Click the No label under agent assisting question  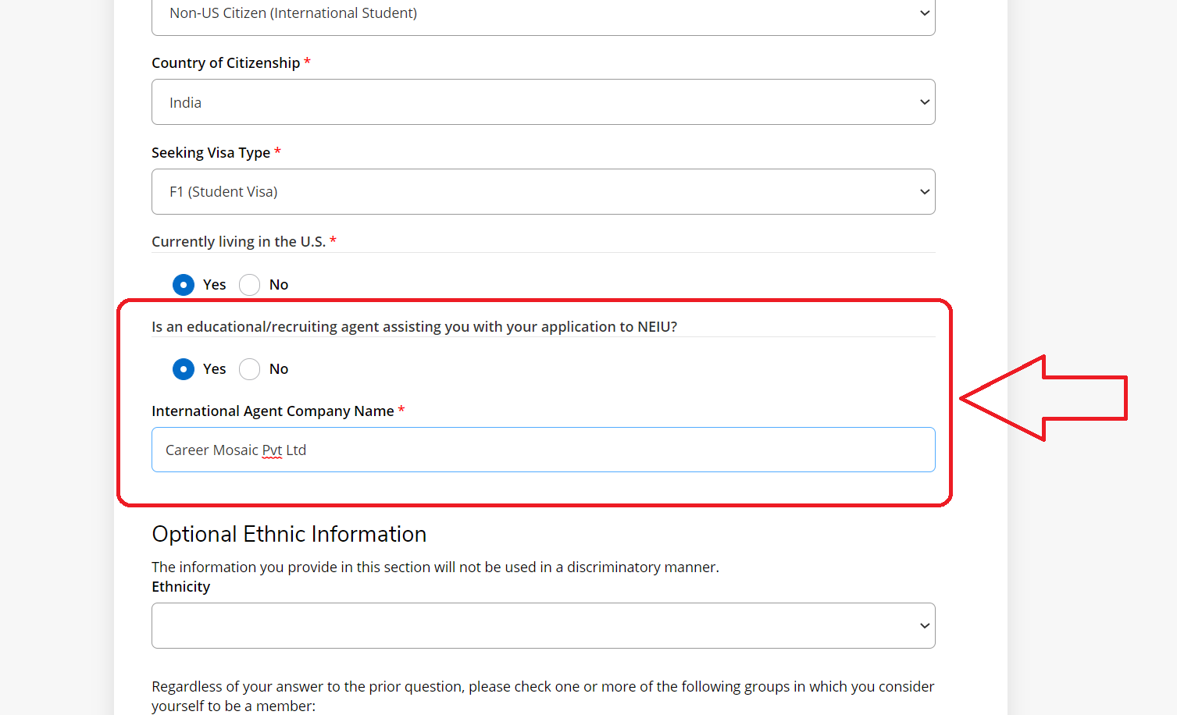[x=279, y=369]
